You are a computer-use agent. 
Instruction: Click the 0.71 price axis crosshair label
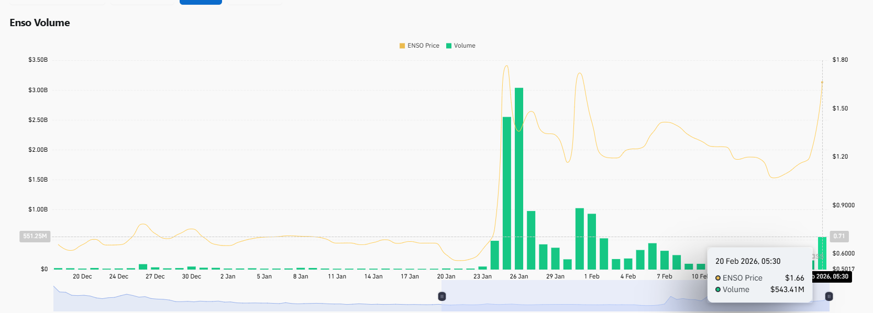click(x=839, y=236)
